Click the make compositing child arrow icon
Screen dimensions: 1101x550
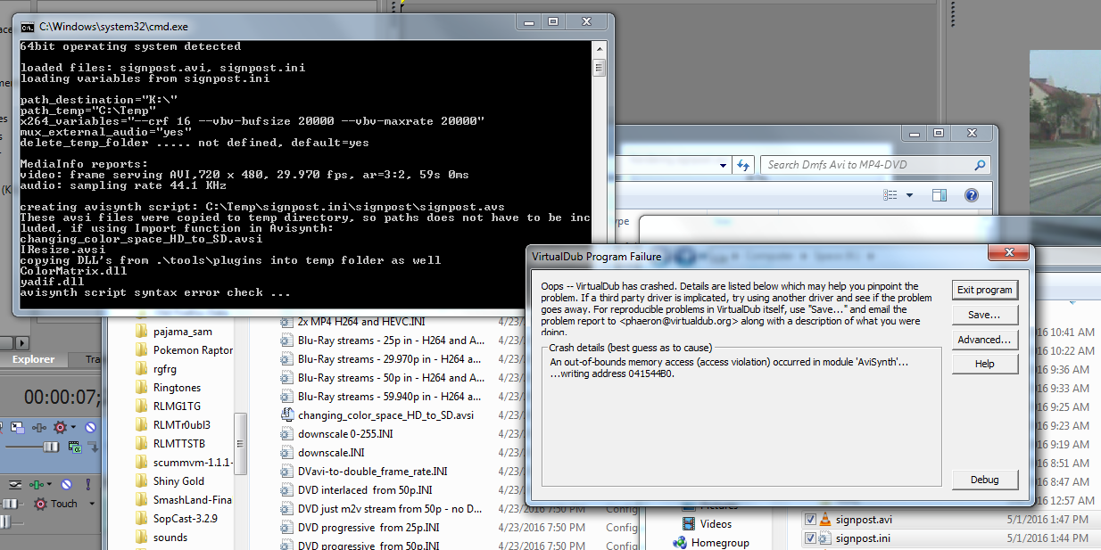tap(95, 447)
